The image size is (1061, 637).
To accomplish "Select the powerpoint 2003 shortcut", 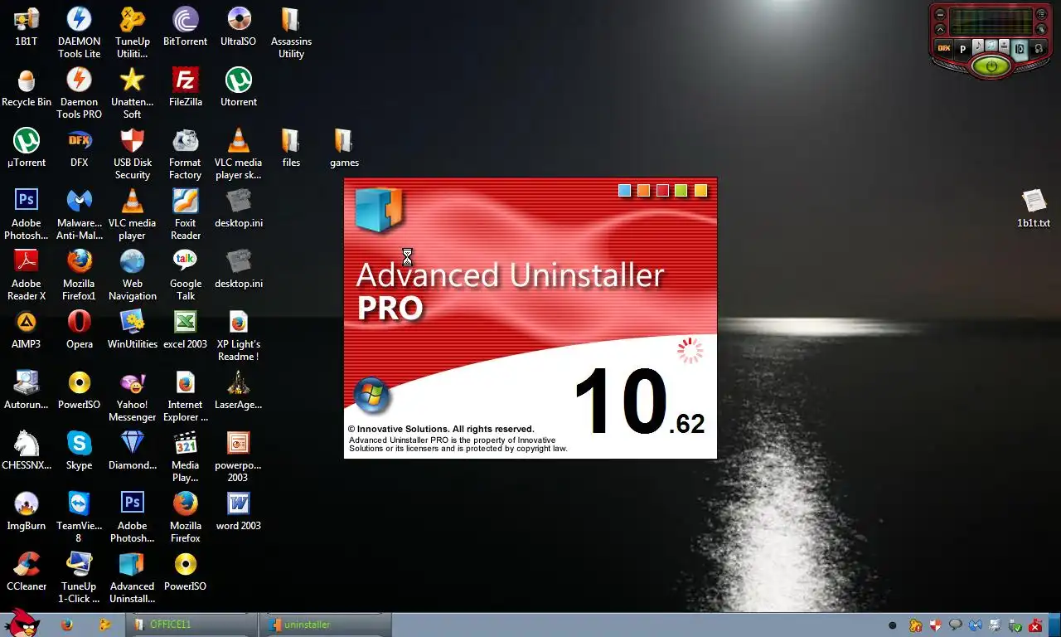I will coord(239,456).
